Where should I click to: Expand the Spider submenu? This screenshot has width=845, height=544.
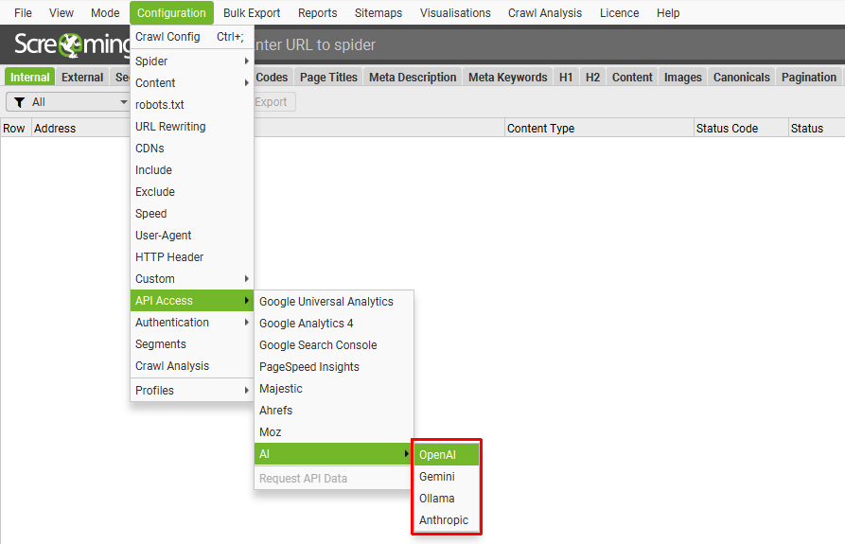click(x=192, y=61)
